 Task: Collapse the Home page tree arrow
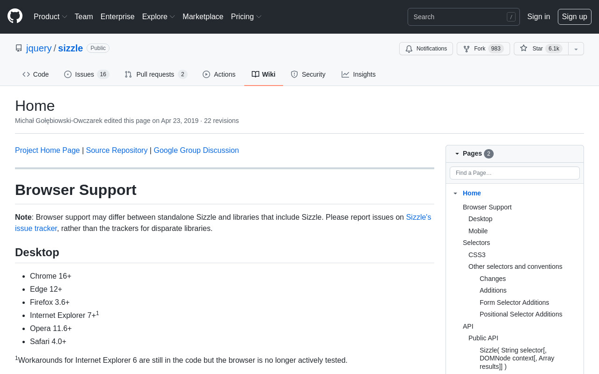pyautogui.click(x=455, y=193)
